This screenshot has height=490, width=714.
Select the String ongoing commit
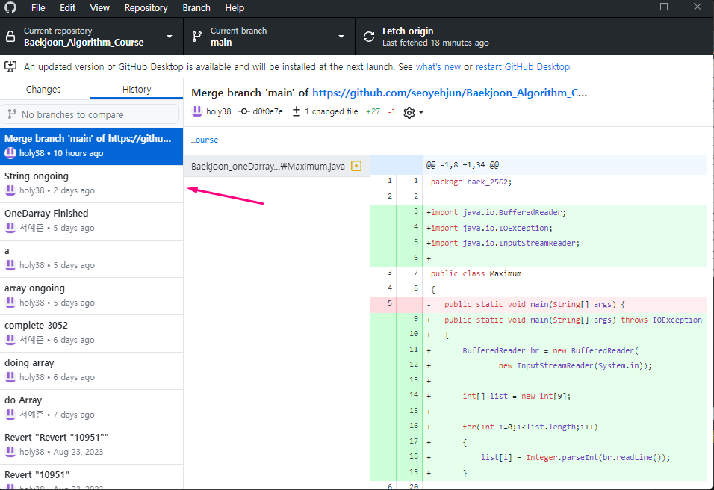[92, 184]
